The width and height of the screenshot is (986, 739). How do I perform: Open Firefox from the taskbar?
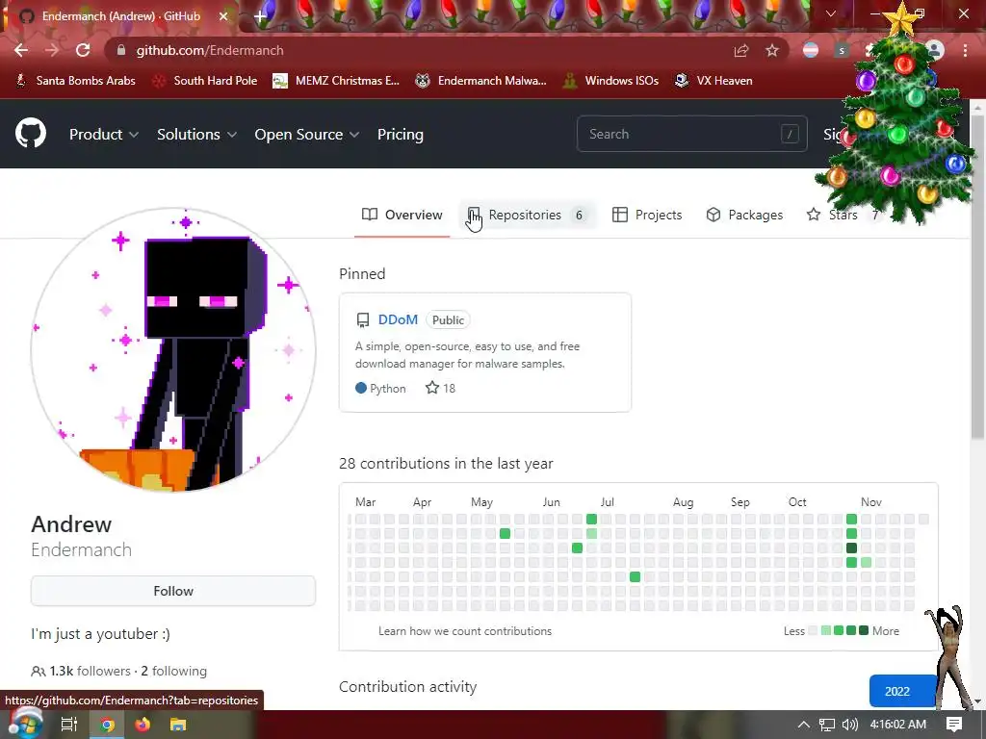[x=143, y=725]
